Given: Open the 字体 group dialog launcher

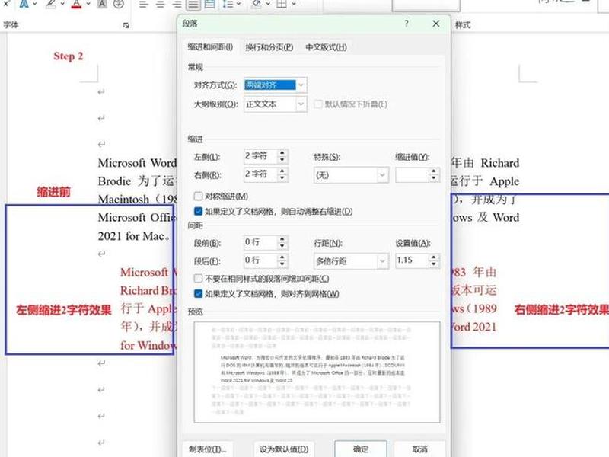Looking at the screenshot, I should pos(126,25).
